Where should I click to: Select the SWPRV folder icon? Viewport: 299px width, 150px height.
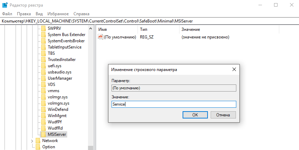43,28
